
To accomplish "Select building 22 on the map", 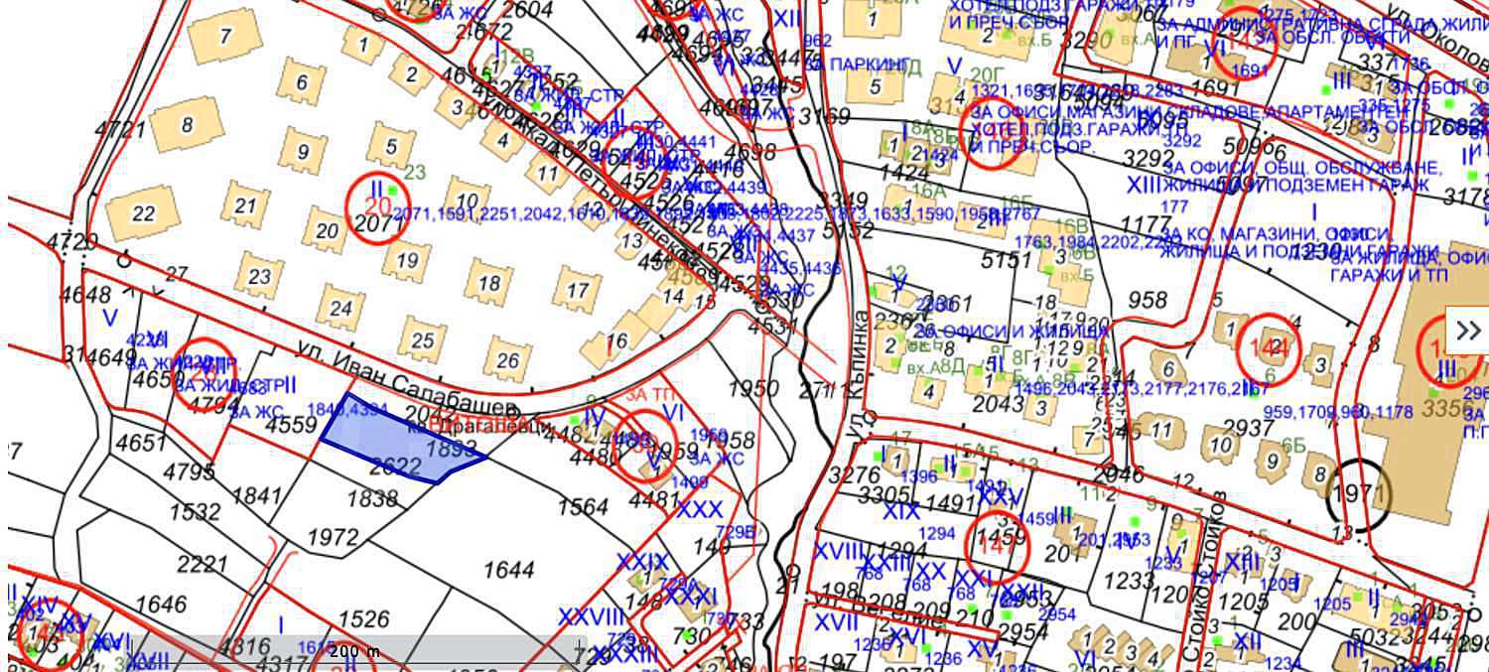I will point(144,213).
